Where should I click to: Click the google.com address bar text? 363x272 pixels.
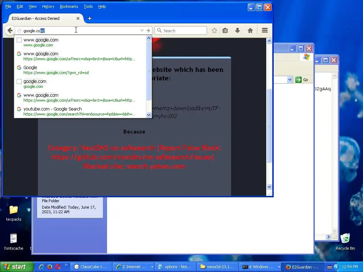click(34, 31)
